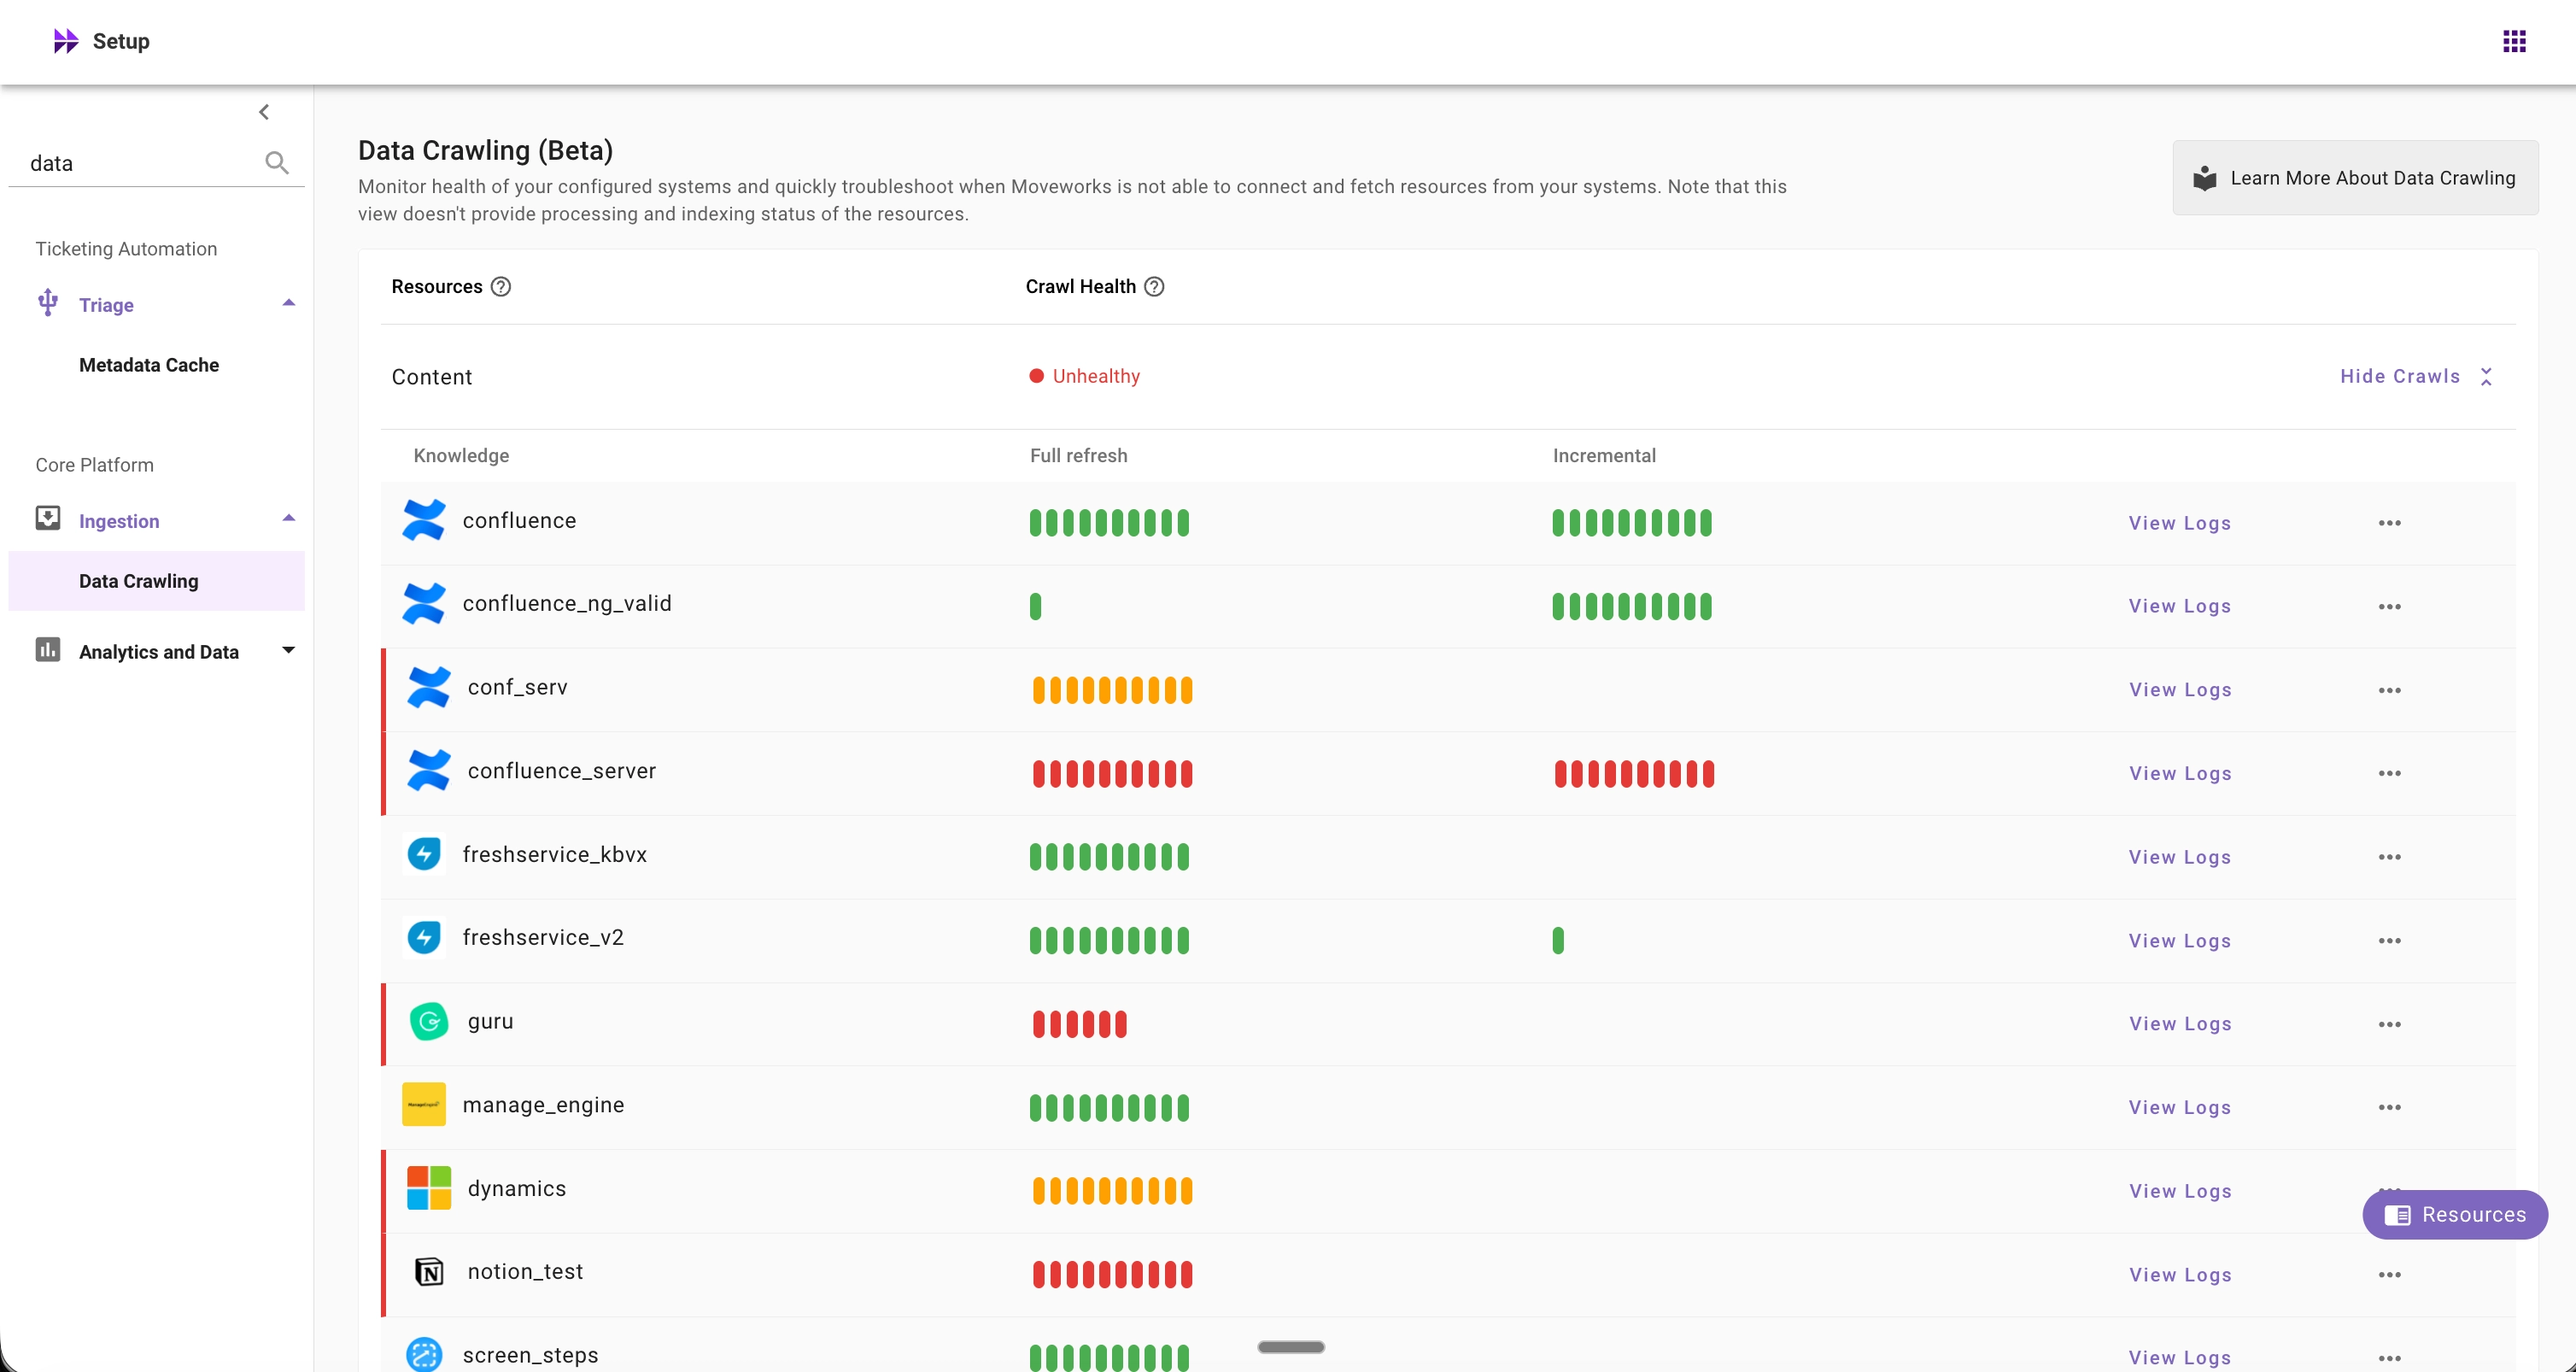Click the Dynamics logo icon

tap(429, 1188)
